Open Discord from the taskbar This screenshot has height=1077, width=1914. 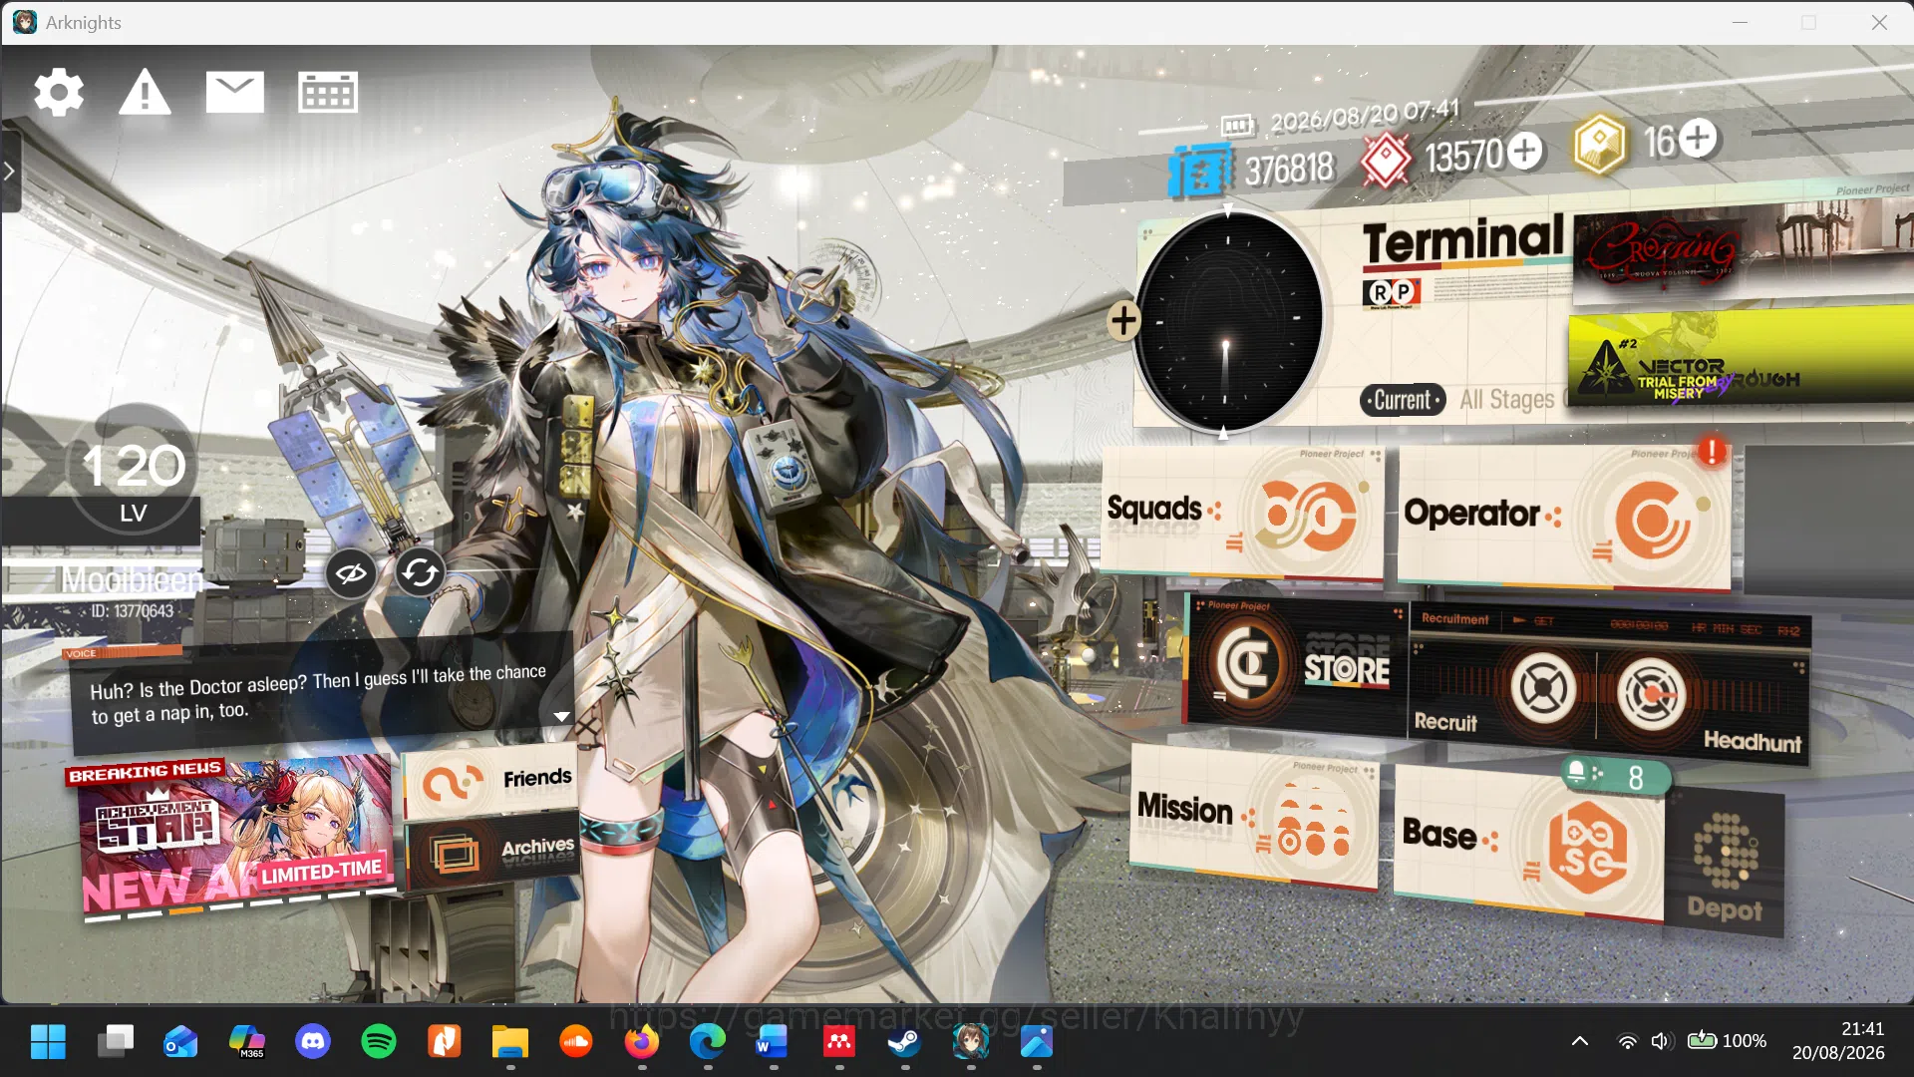[313, 1042]
